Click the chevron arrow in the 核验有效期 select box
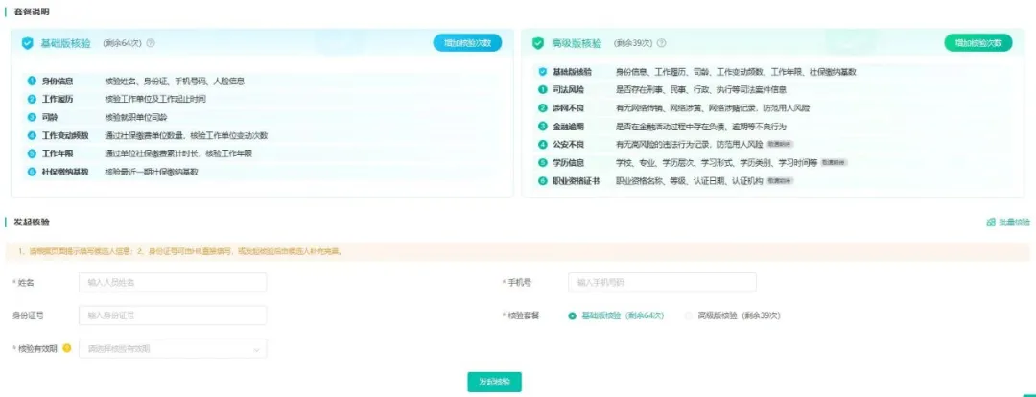Viewport: 1036px width, 397px height. [x=256, y=349]
